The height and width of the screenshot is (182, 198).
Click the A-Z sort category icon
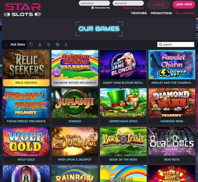click(66, 45)
